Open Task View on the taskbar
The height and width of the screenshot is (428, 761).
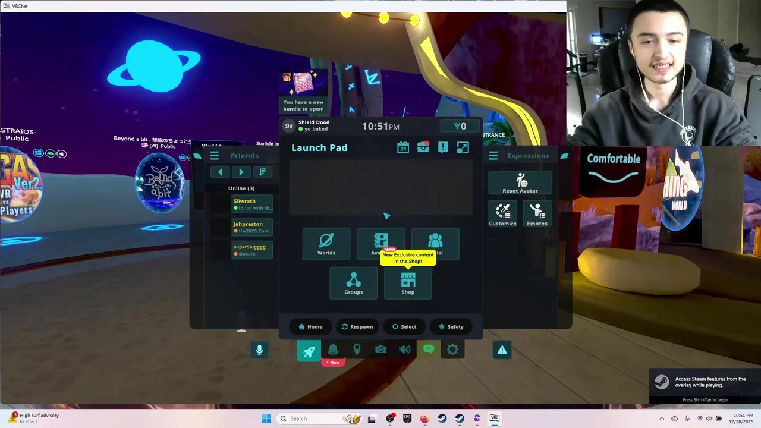372,418
